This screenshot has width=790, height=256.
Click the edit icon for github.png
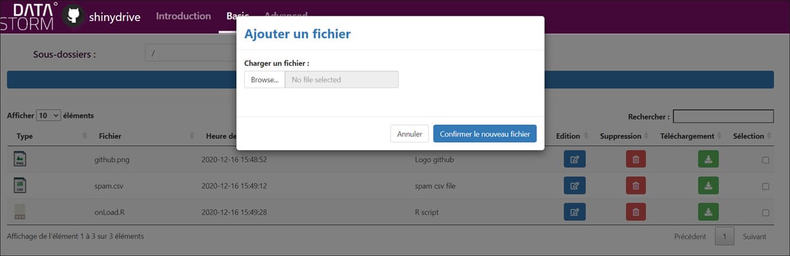coord(575,159)
